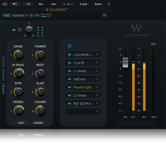
Task: Click the BEEF macro knob
Action: (x=41, y=73)
